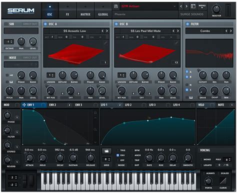
Task: Toggle filter routing for oscillator A
Action: (x=187, y=71)
